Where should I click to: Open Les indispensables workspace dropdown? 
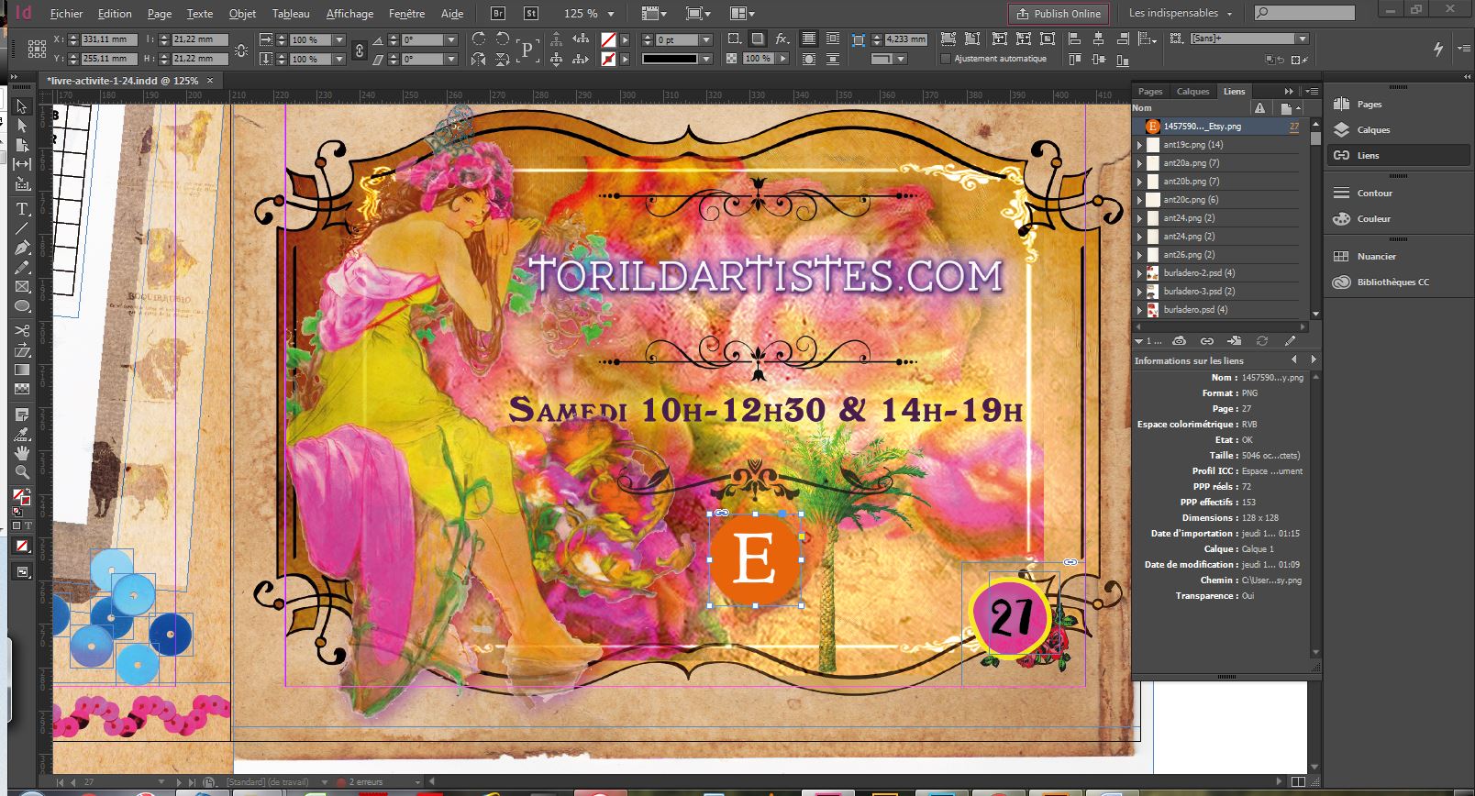click(1181, 14)
